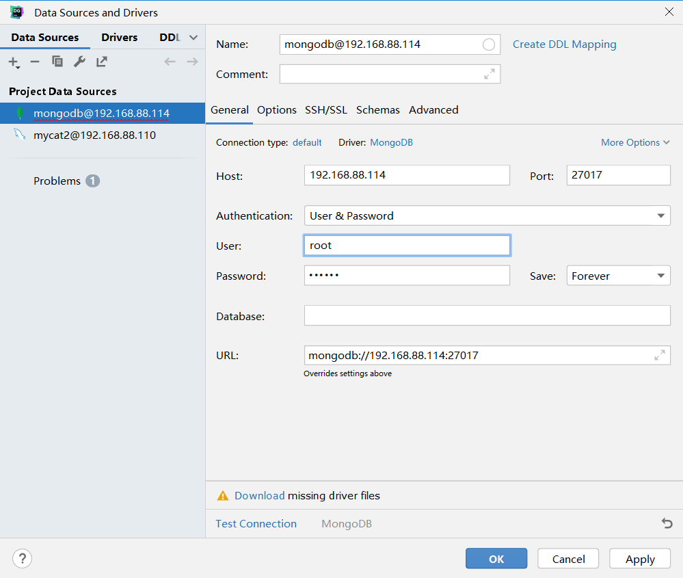Open the MongoDB driver link
This screenshot has width=683, height=578.
[391, 142]
